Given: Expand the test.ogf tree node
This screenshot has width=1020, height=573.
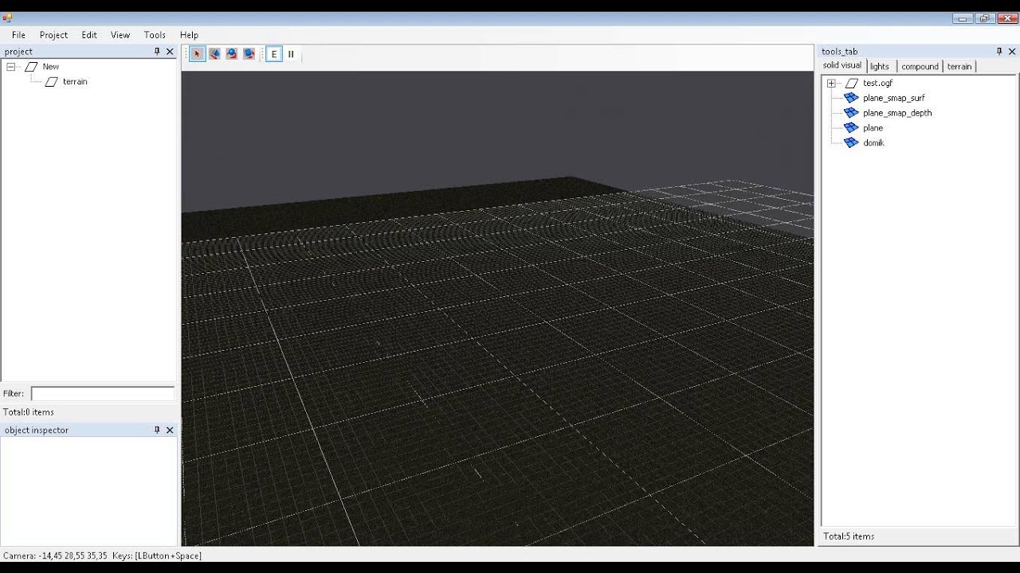Looking at the screenshot, I should pyautogui.click(x=831, y=84).
